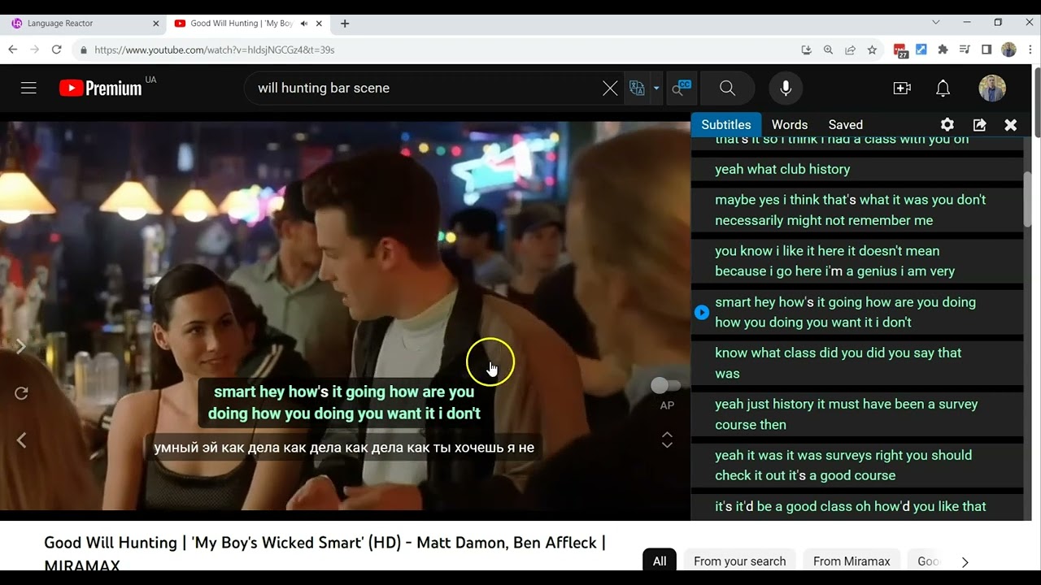
Task: Click the YouTube search magnifier button
Action: tap(727, 88)
